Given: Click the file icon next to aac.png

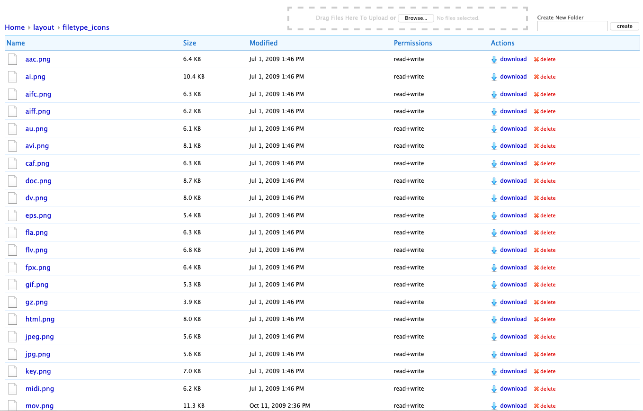Looking at the screenshot, I should pos(12,59).
